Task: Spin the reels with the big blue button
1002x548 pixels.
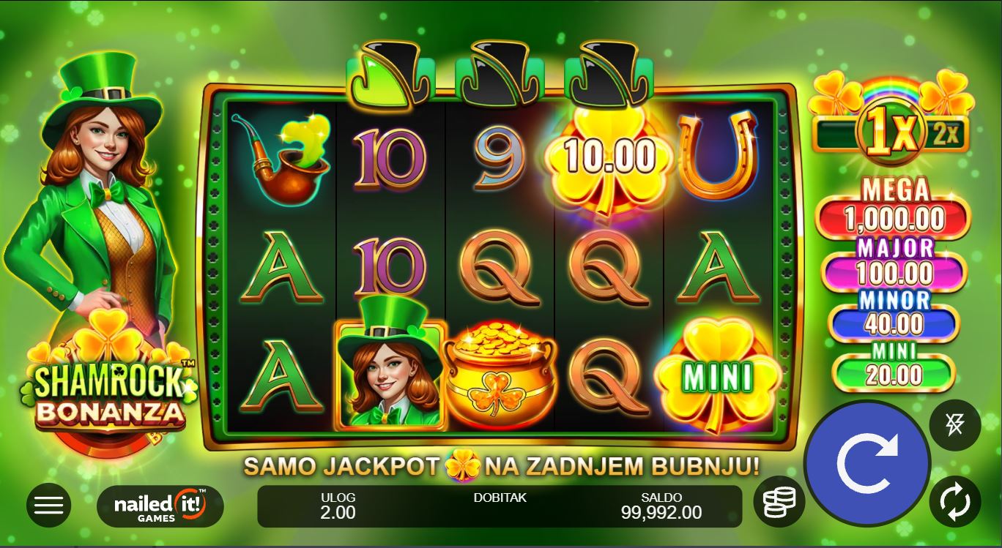Action: (867, 463)
